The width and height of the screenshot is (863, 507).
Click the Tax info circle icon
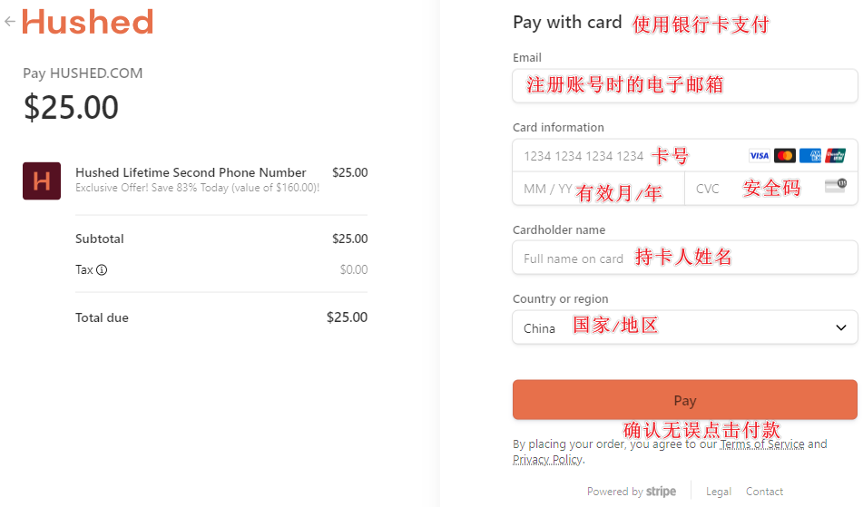point(102,269)
